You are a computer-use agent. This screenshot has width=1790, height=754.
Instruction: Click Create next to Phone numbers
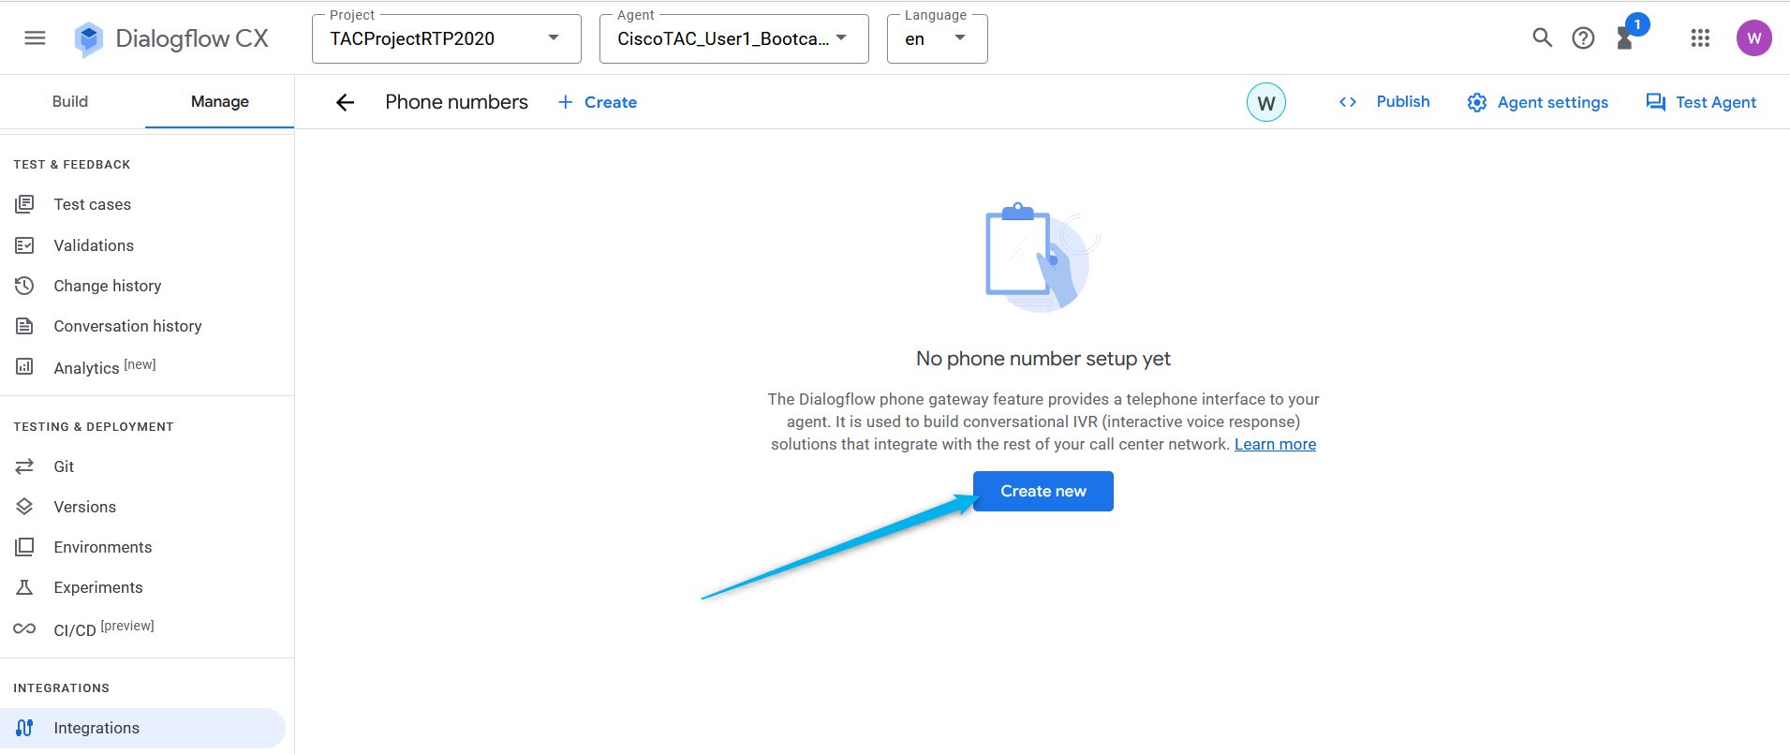[598, 102]
